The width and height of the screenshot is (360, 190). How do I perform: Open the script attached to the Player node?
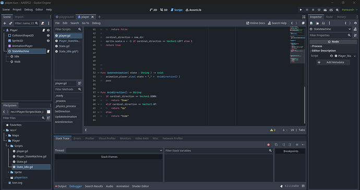point(43,30)
